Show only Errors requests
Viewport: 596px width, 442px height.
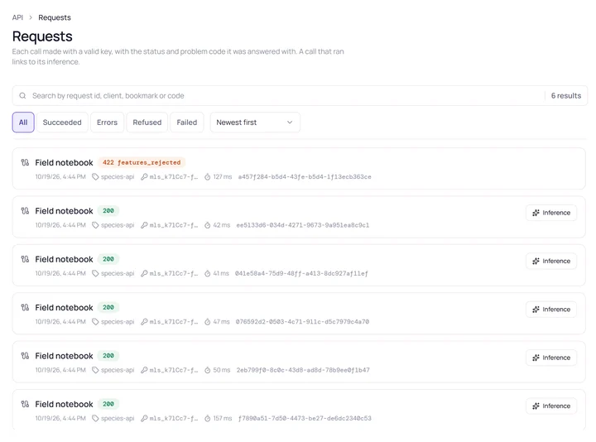point(107,123)
